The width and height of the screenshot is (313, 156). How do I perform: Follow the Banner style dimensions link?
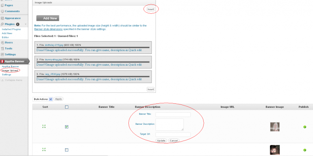coord(48,29)
